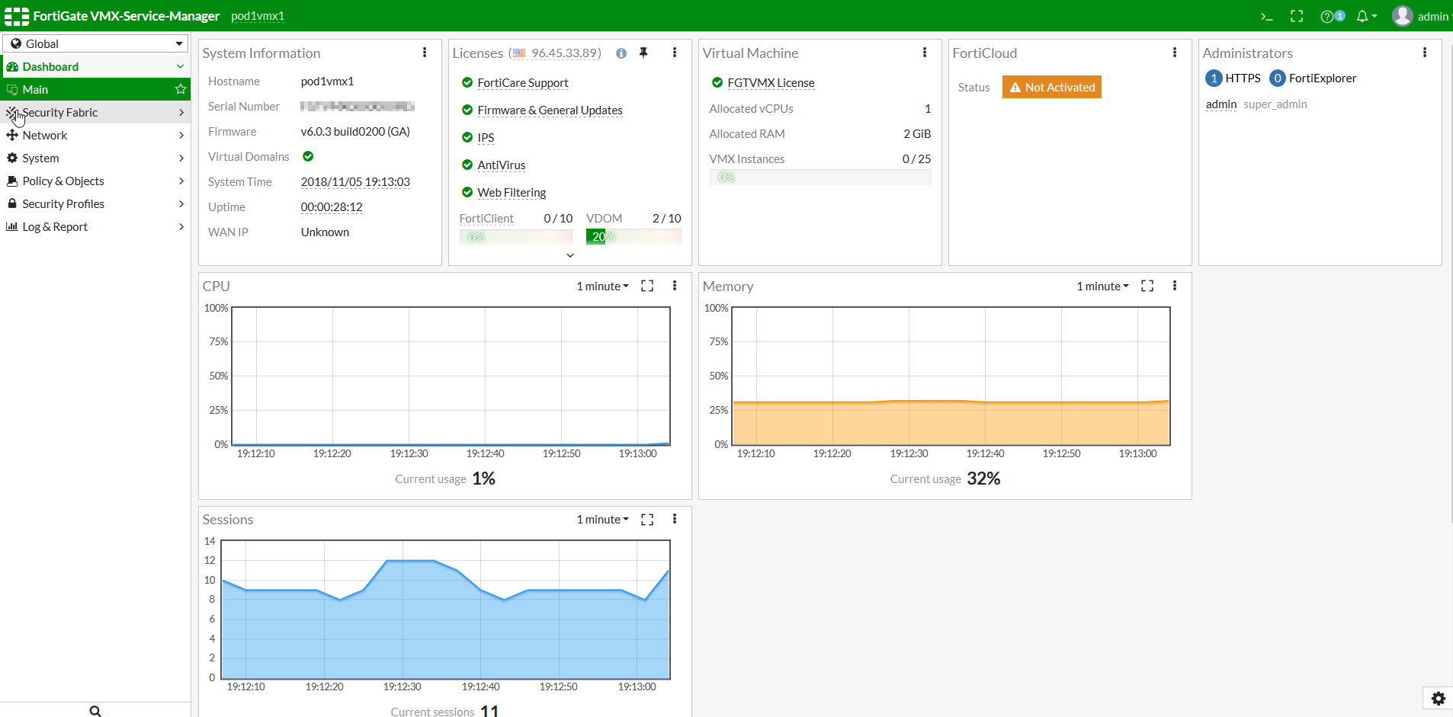Open the notifications bell
This screenshot has height=717, width=1453.
tap(1366, 16)
